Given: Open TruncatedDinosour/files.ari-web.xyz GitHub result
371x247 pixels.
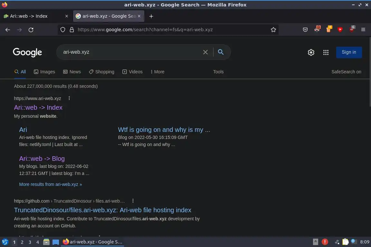Looking at the screenshot, I should [x=102, y=210].
